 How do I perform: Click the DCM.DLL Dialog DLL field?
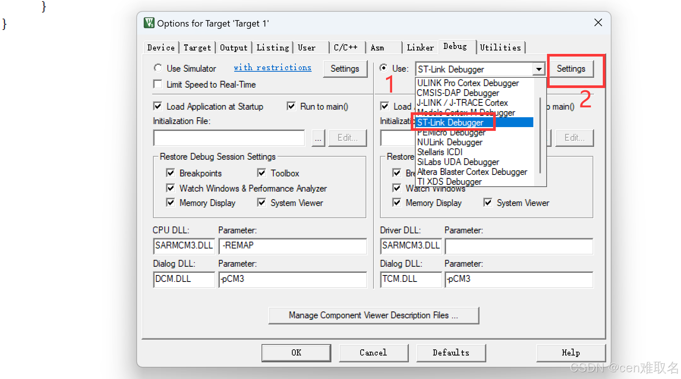[184, 279]
